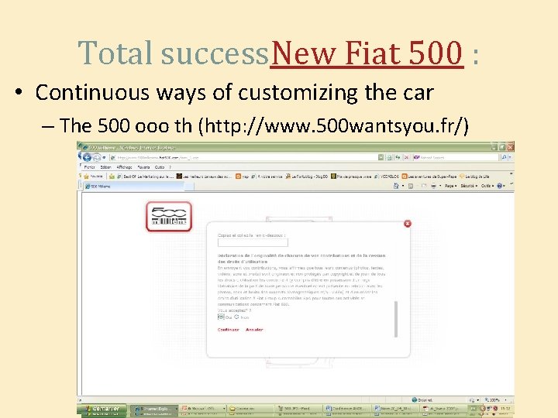Click the link paste input field
Viewport: 558px width, 418px height.
253,243
